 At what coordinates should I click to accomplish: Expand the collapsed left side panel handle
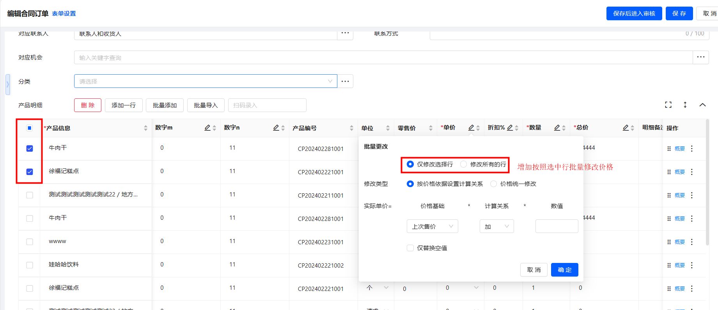[7, 85]
